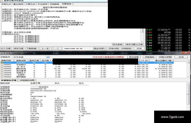Screen dimensions: 191x123
Task: Click 关闭 in the 太平洋底 results window
Action: tap(181, 57)
